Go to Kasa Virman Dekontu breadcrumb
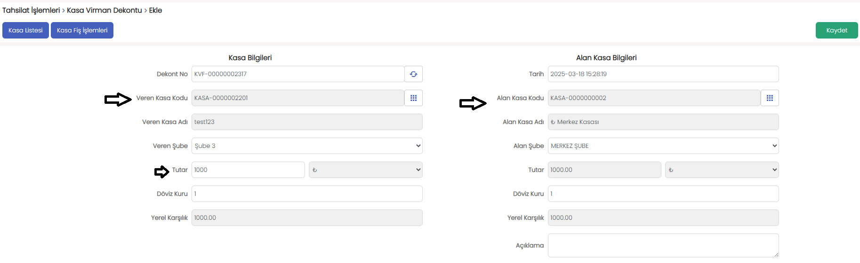The width and height of the screenshot is (860, 263). pos(104,10)
